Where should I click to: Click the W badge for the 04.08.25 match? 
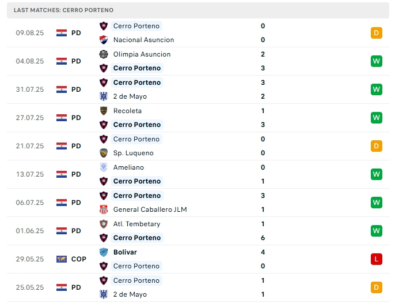(x=377, y=61)
